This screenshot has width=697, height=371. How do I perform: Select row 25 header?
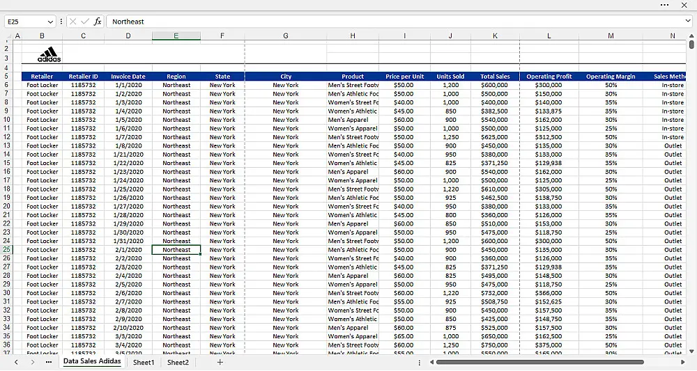click(7, 249)
